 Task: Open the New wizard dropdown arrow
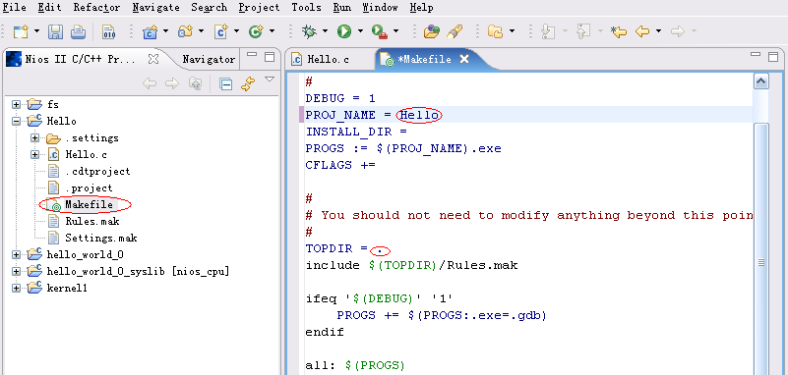(x=36, y=31)
